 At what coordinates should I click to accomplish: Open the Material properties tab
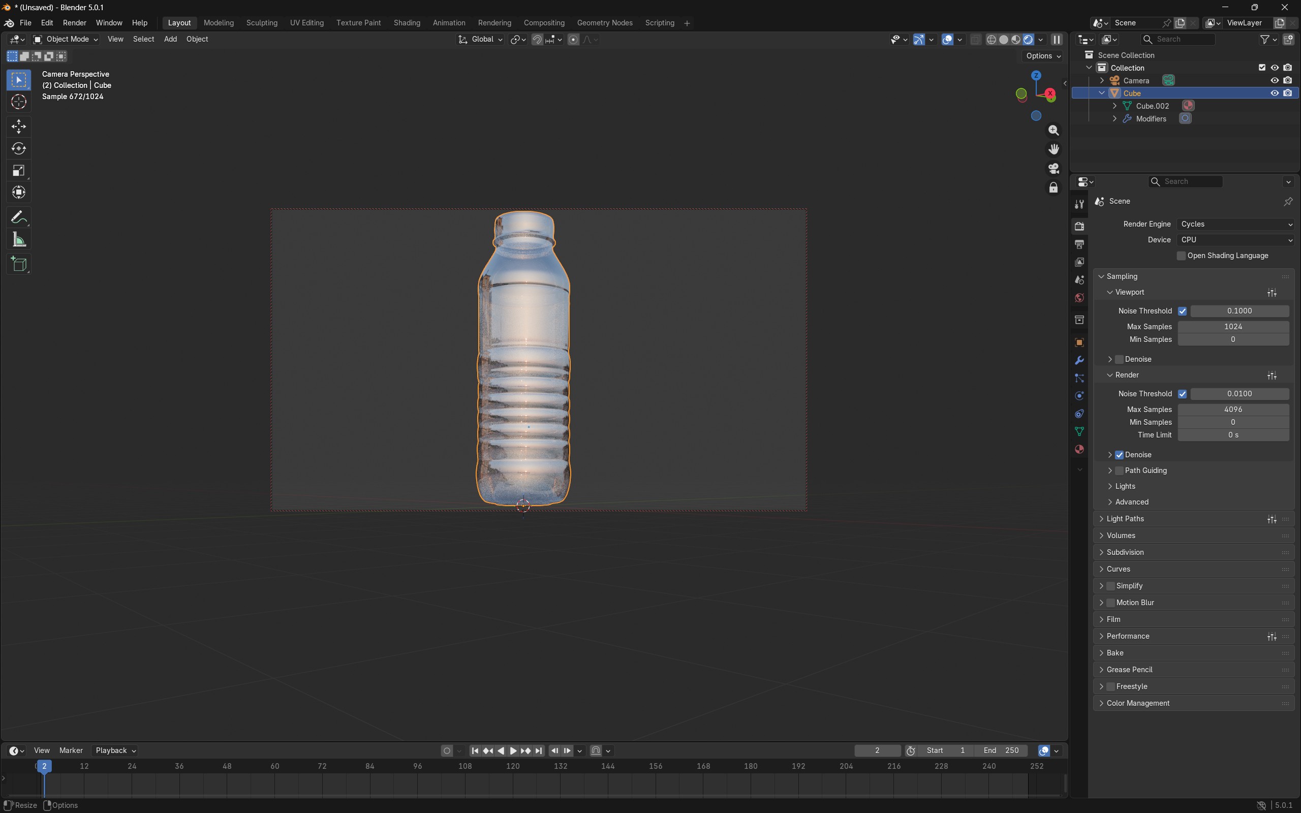[x=1079, y=450]
